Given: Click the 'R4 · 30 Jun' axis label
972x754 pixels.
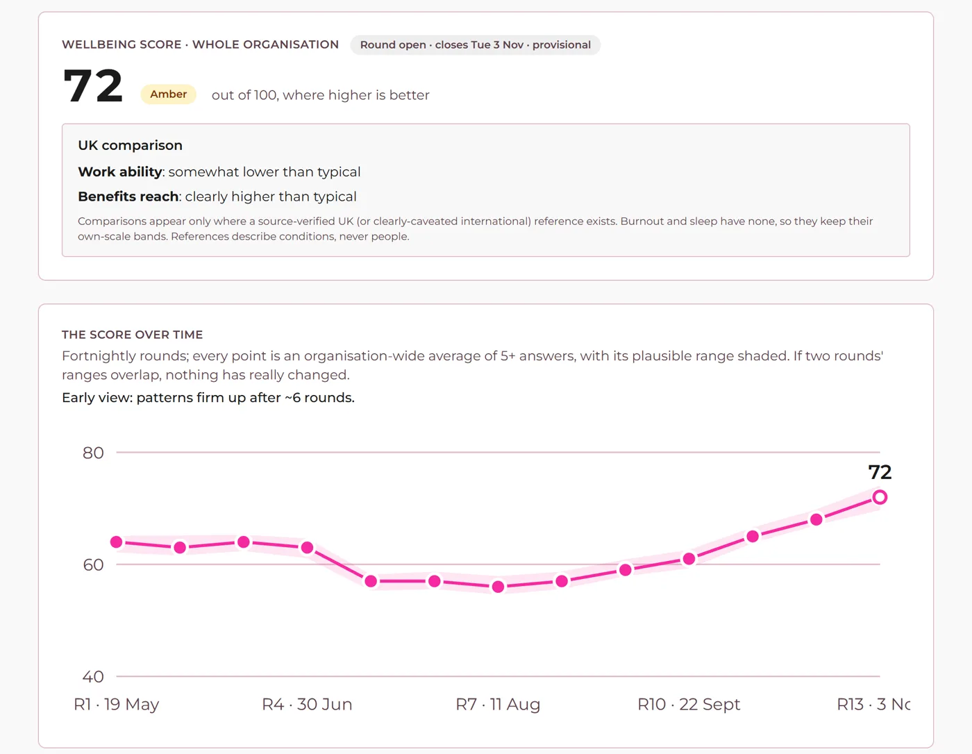Looking at the screenshot, I should (x=307, y=704).
